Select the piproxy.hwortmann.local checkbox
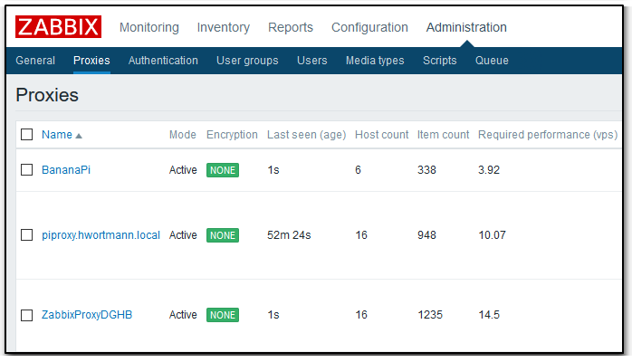Viewport: 632px width, 362px height. [27, 235]
